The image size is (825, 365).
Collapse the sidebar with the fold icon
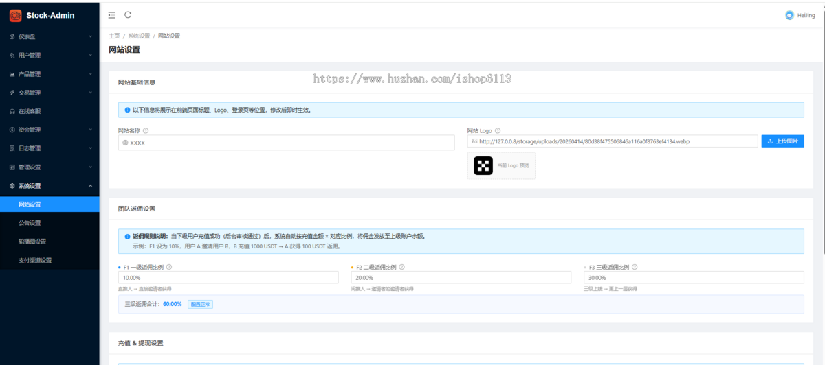[x=112, y=15]
